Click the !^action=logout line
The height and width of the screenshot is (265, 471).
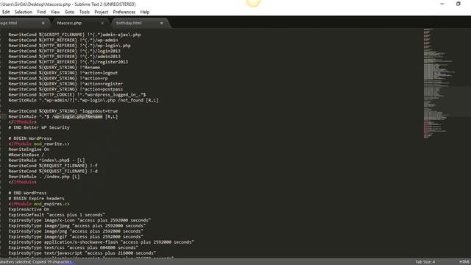point(63,73)
